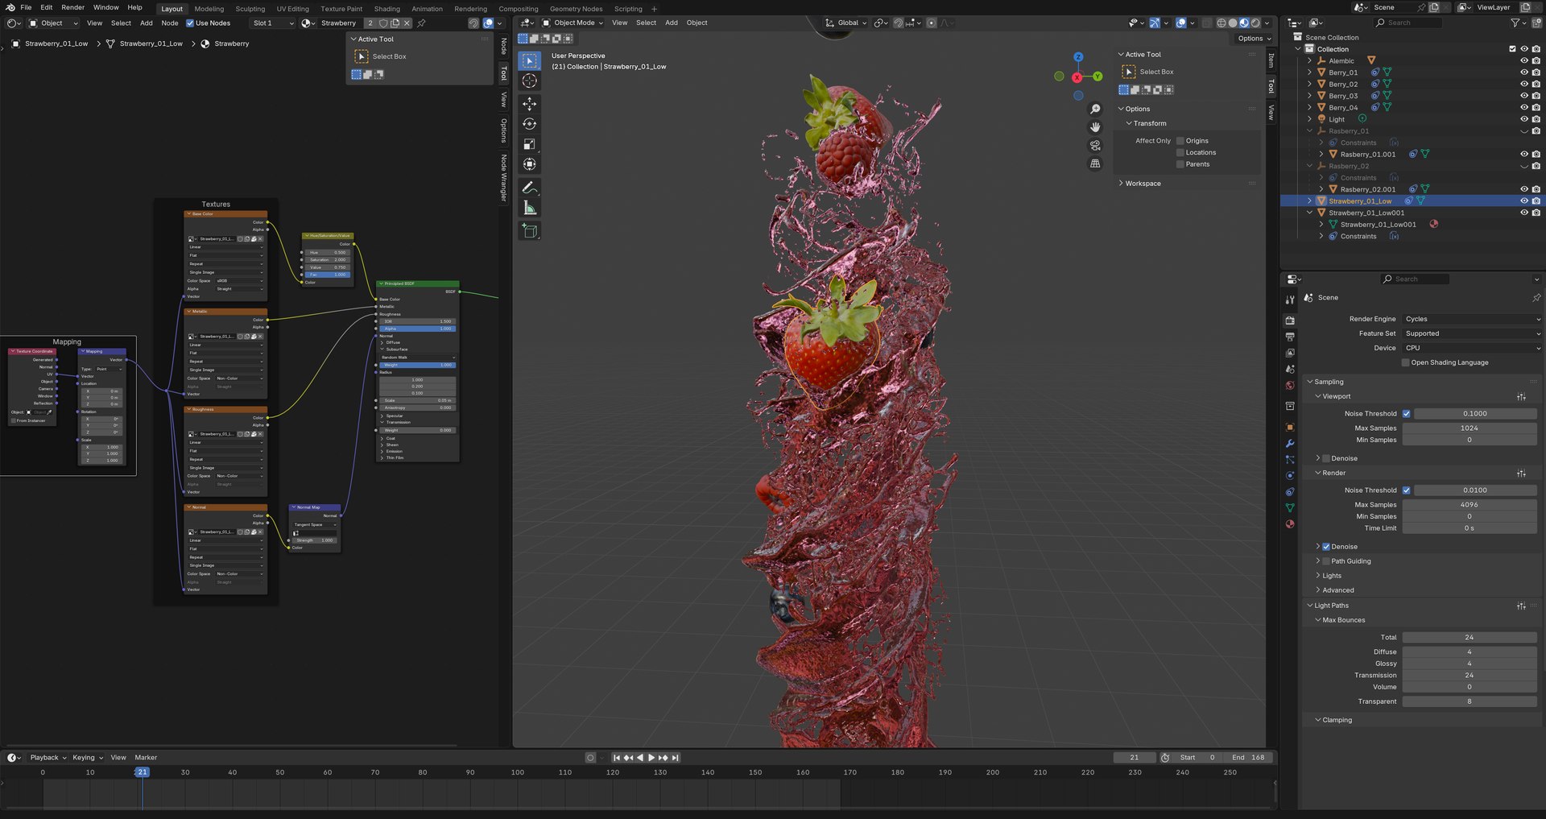This screenshot has width=1546, height=819.
Task: Open the Tool properties tab icon
Action: pos(1290,300)
